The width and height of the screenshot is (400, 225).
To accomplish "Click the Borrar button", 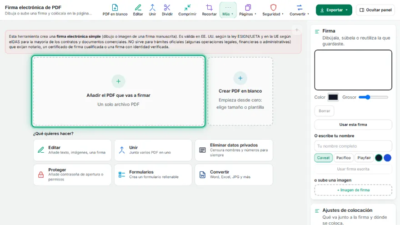I will [324, 111].
